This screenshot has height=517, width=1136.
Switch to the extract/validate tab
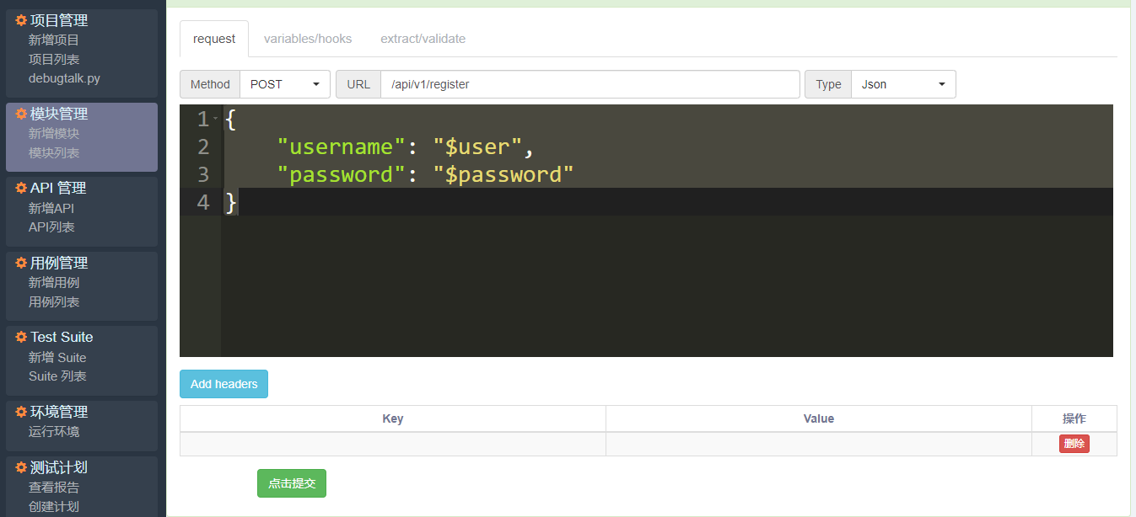[x=423, y=39]
